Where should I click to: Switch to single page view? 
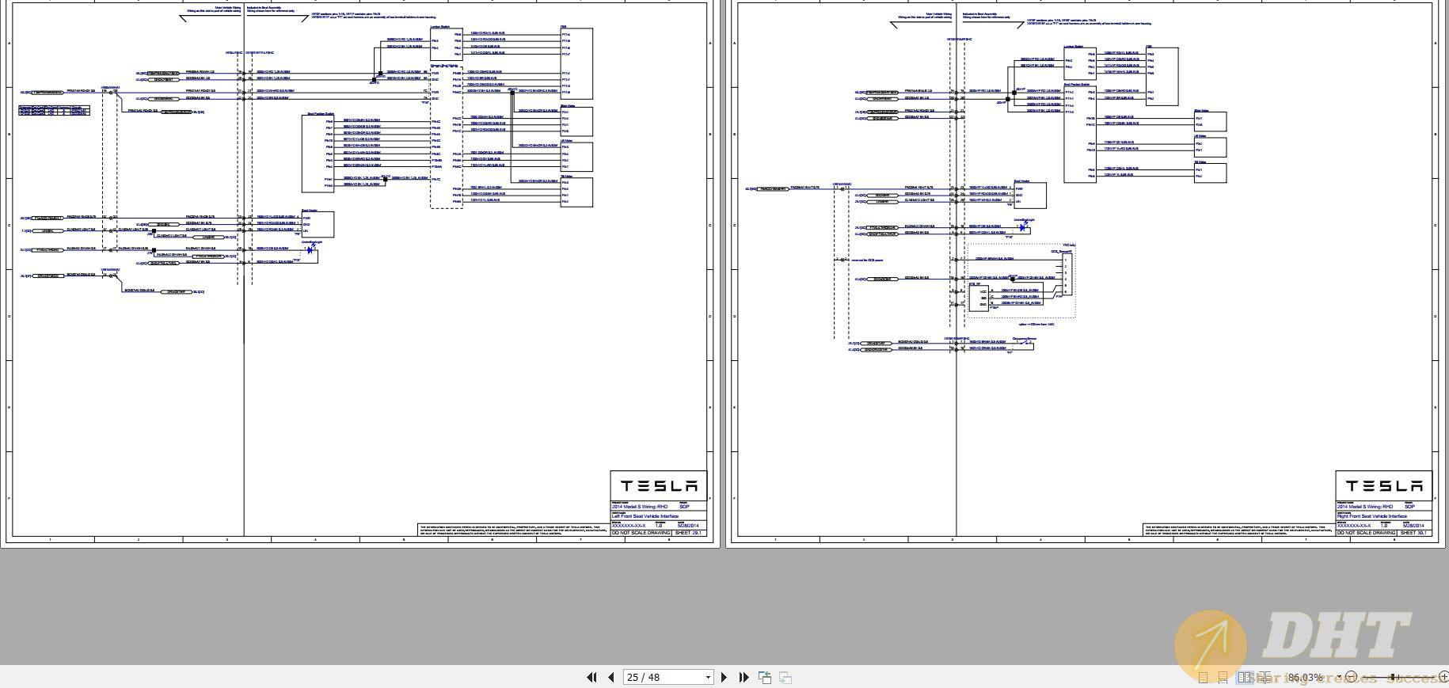click(x=1203, y=678)
